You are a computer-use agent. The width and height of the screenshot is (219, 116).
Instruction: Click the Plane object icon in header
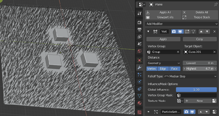point(151,4)
